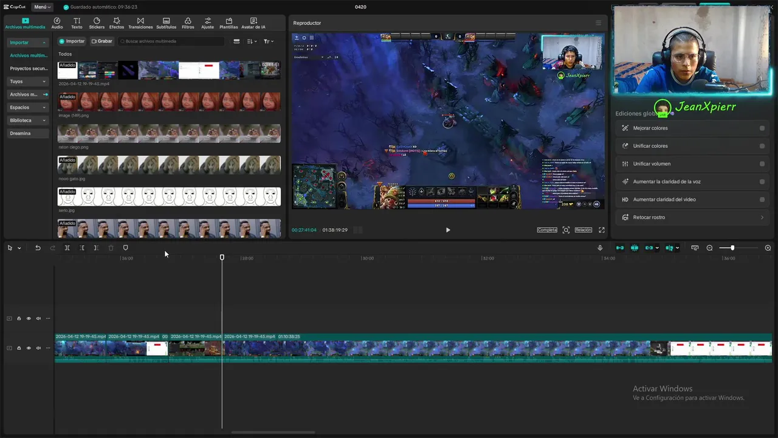Viewport: 778px width, 438px height.
Task: Open the Subtítulos tab
Action: click(166, 23)
